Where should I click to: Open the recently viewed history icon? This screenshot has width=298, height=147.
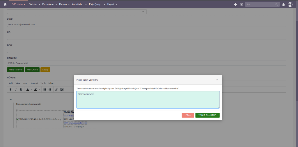242,4
